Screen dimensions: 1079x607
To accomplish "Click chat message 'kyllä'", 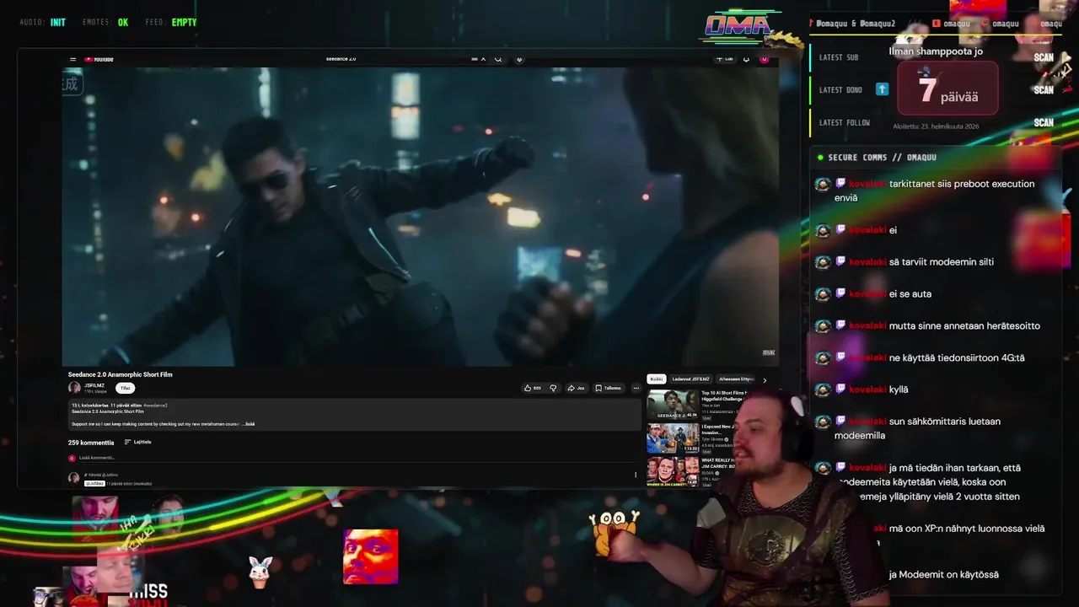I will (899, 389).
